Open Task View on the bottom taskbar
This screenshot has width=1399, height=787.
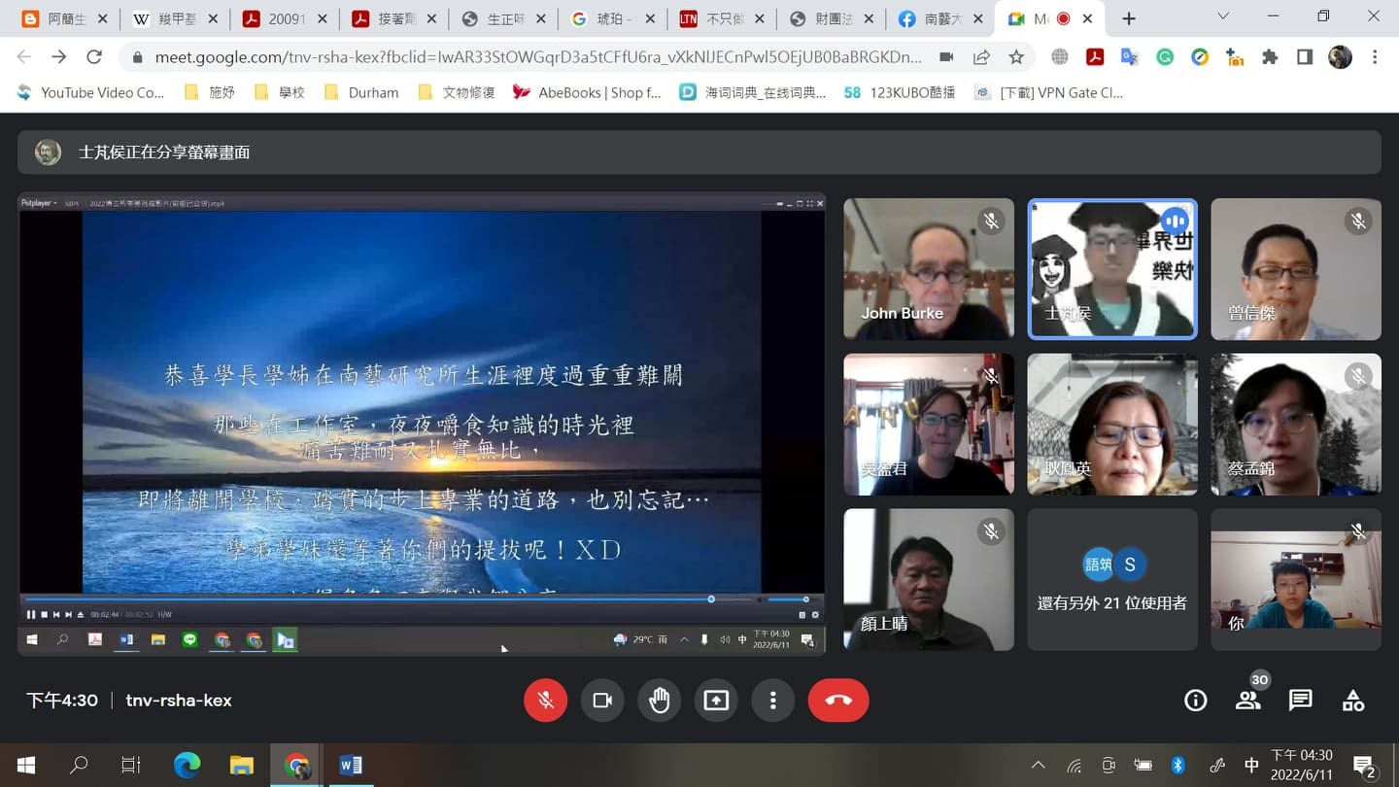[x=131, y=766]
